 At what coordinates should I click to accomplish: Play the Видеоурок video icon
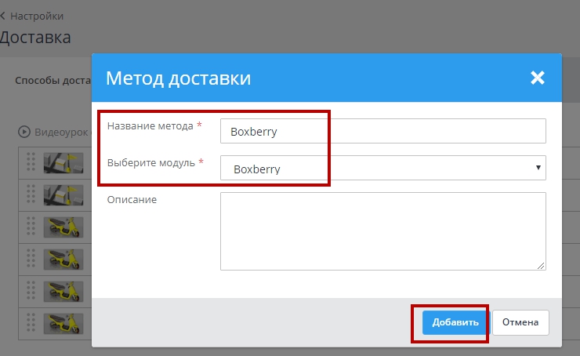(x=24, y=132)
